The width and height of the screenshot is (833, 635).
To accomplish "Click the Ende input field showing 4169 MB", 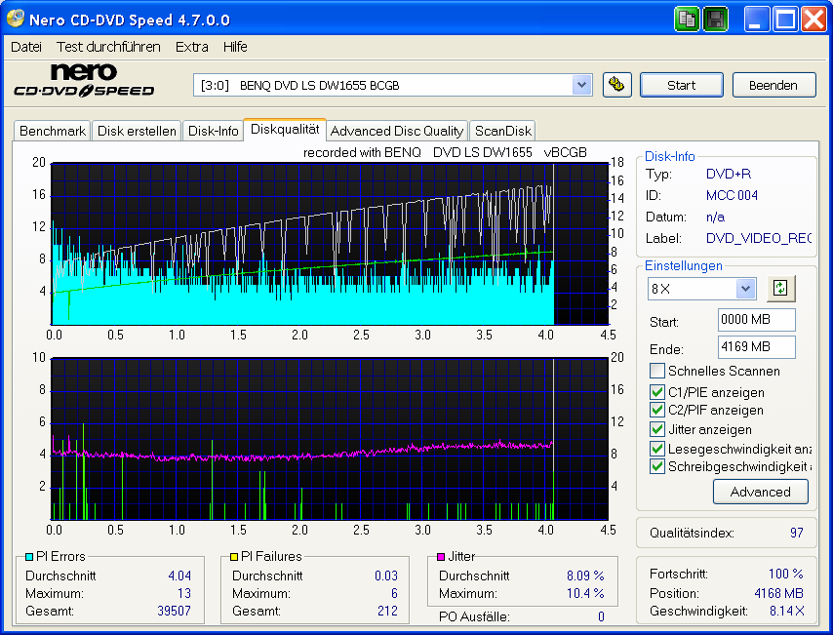I will click(756, 348).
